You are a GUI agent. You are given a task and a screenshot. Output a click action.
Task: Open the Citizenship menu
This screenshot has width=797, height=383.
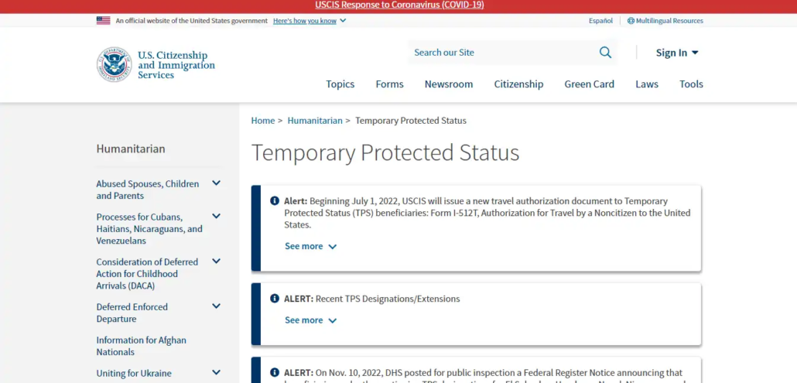tap(518, 84)
